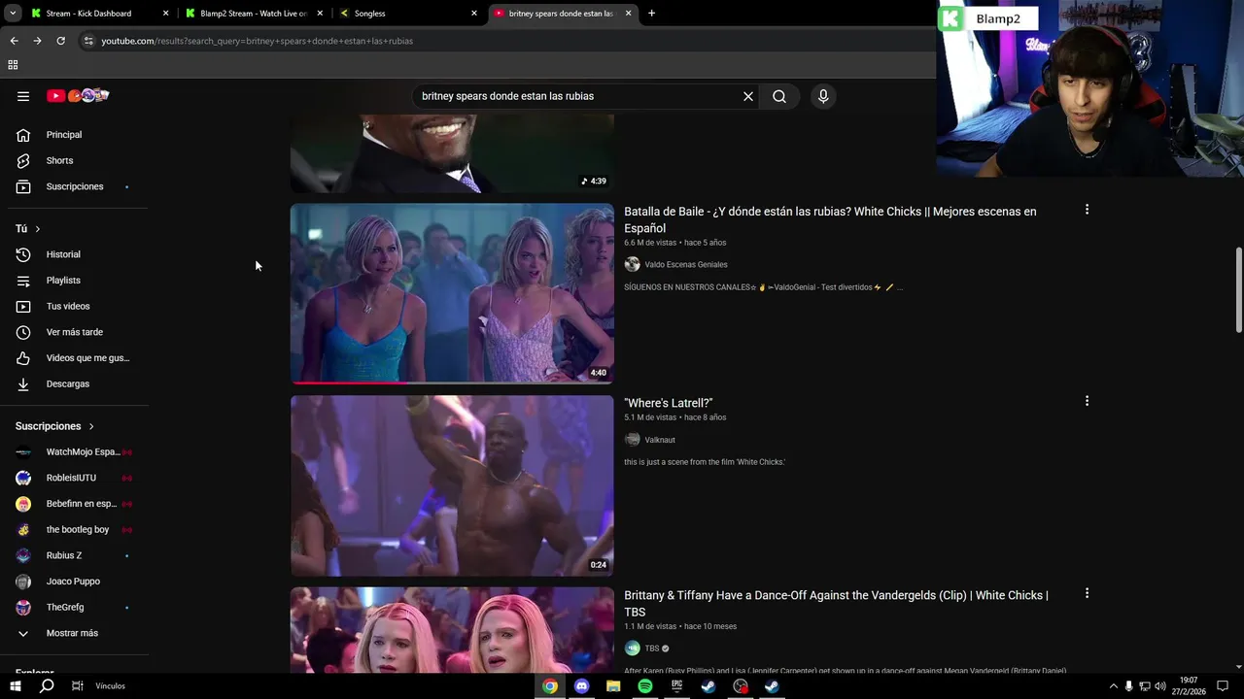Open Rubius Z channel
The width and height of the screenshot is (1244, 699).
pyautogui.click(x=78, y=555)
